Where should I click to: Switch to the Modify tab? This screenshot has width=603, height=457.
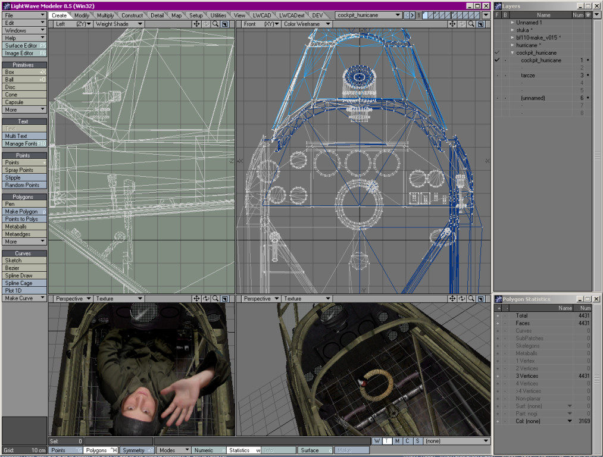pos(82,15)
